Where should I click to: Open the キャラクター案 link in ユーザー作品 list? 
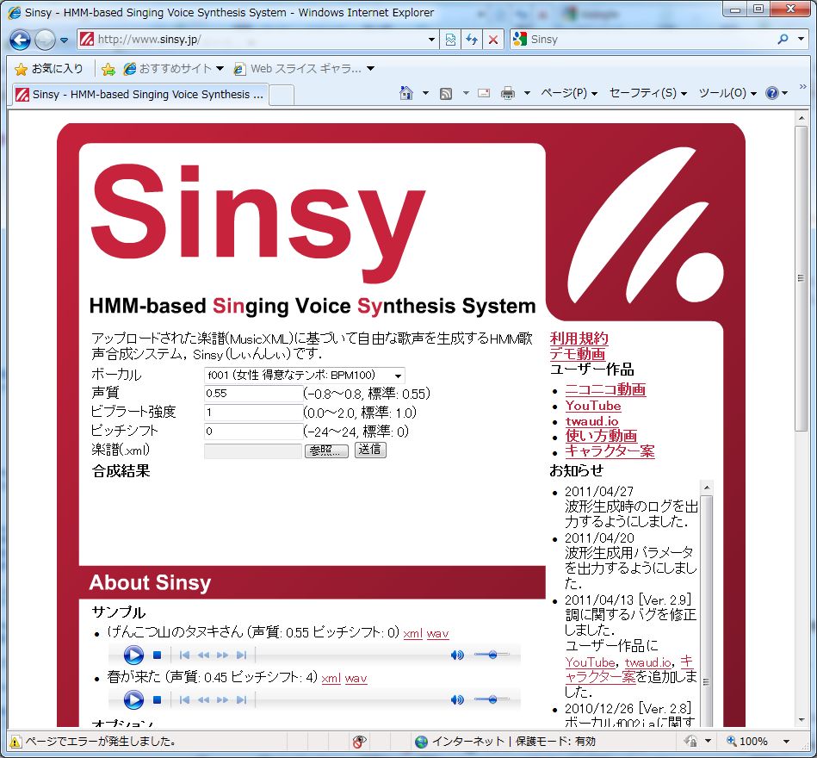[610, 451]
